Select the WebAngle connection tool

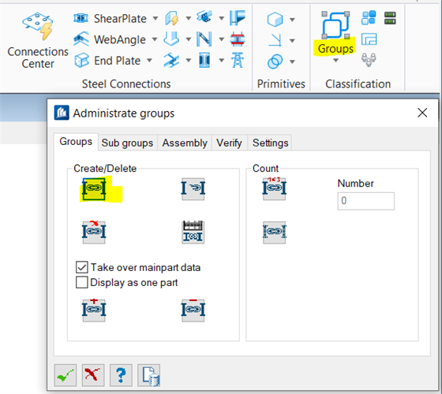pos(110,39)
